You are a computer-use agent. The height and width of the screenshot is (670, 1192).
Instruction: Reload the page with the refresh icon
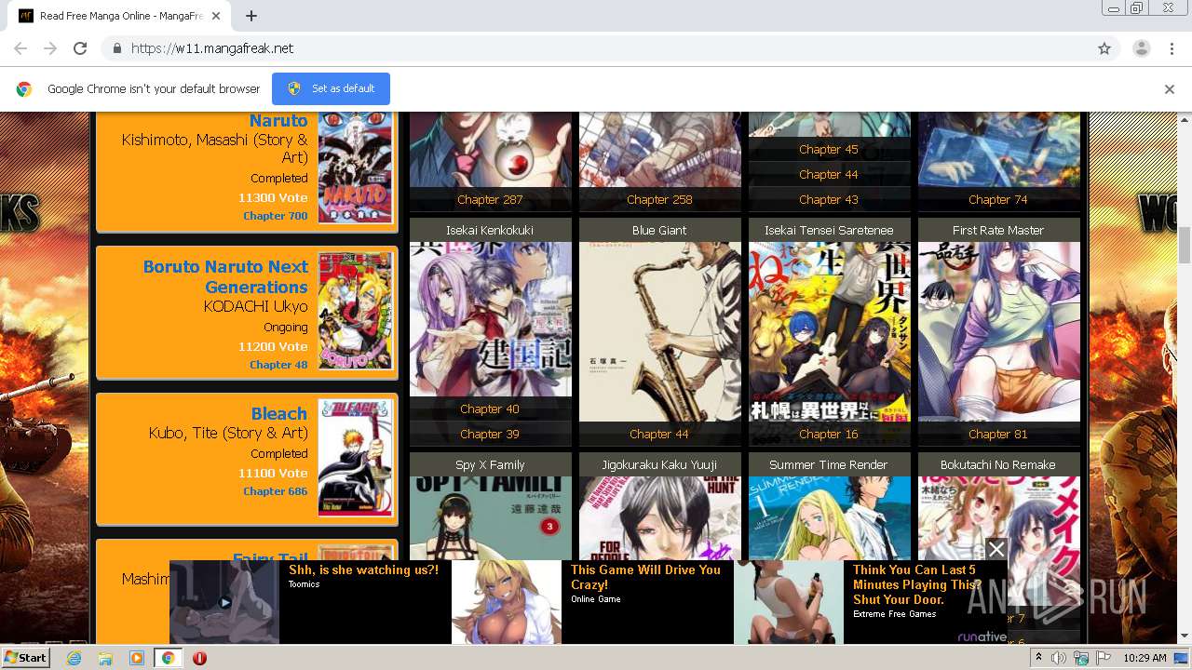click(80, 48)
